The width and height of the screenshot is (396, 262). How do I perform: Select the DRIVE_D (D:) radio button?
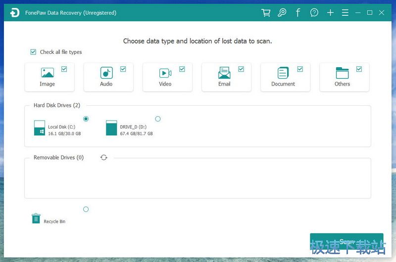click(x=158, y=119)
